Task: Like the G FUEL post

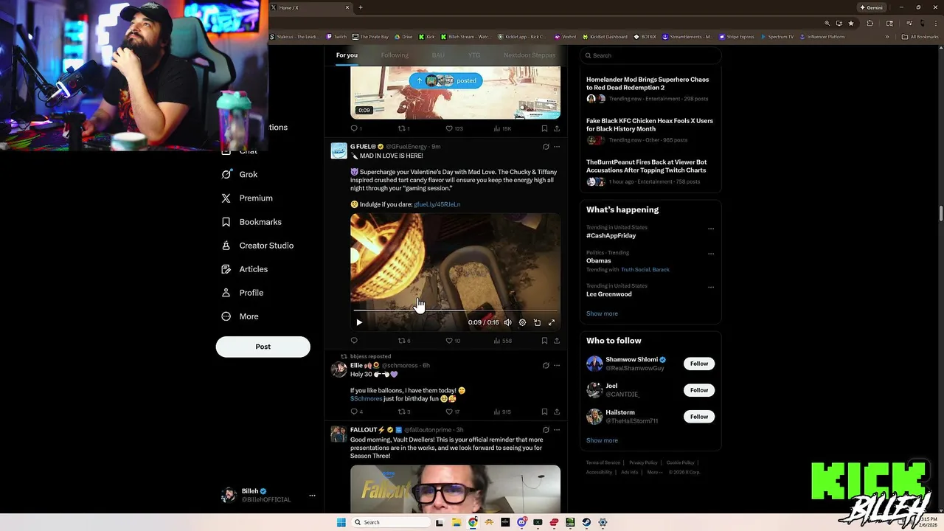Action: coord(453,341)
